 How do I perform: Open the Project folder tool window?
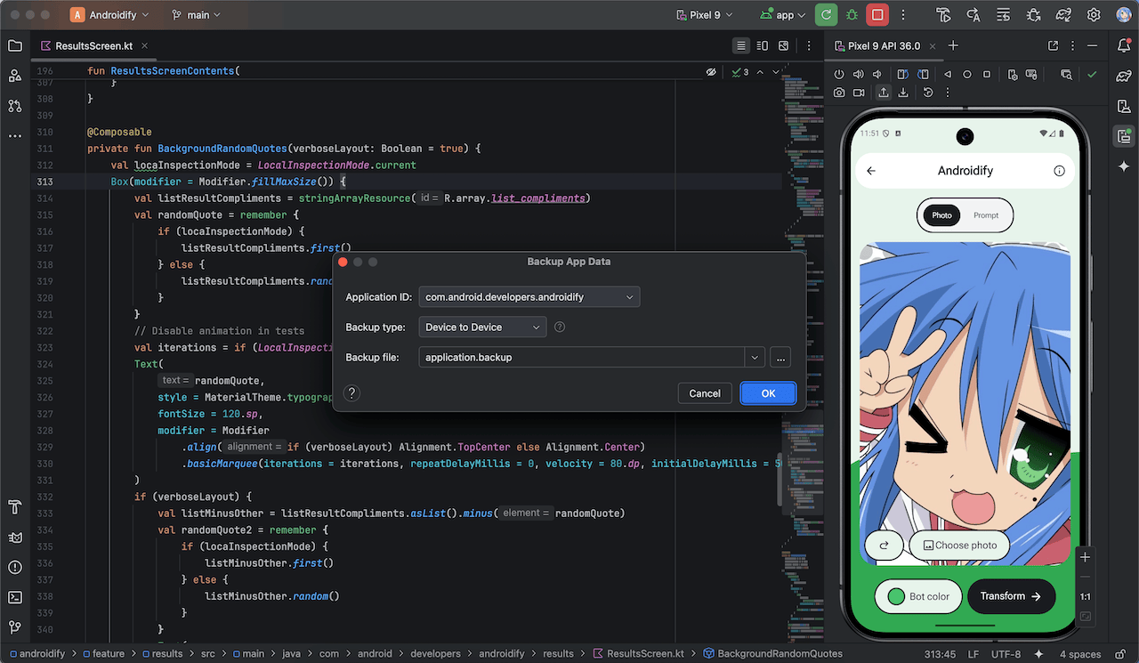click(x=15, y=46)
